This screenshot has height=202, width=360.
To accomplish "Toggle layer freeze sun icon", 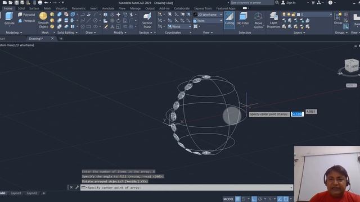I will [289, 15].
